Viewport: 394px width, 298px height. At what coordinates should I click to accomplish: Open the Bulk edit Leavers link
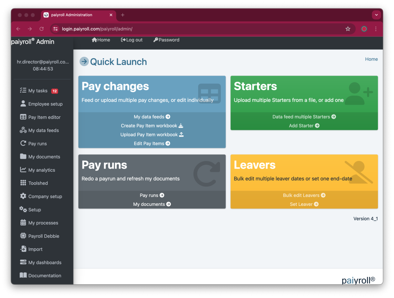point(304,195)
